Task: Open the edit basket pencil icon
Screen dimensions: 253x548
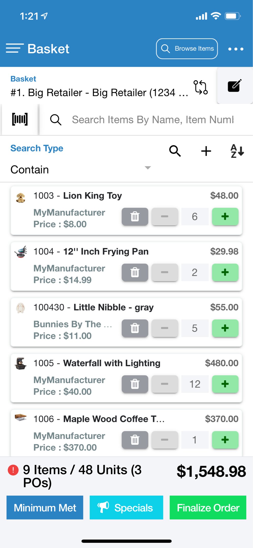Action: pyautogui.click(x=234, y=86)
